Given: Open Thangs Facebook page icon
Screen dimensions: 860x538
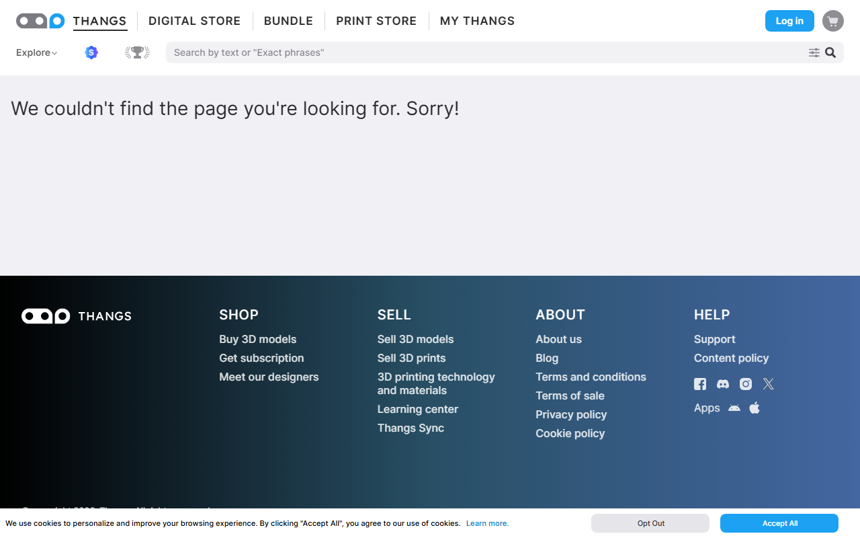Looking at the screenshot, I should point(700,384).
